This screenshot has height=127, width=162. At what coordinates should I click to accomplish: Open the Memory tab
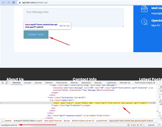click(74, 83)
